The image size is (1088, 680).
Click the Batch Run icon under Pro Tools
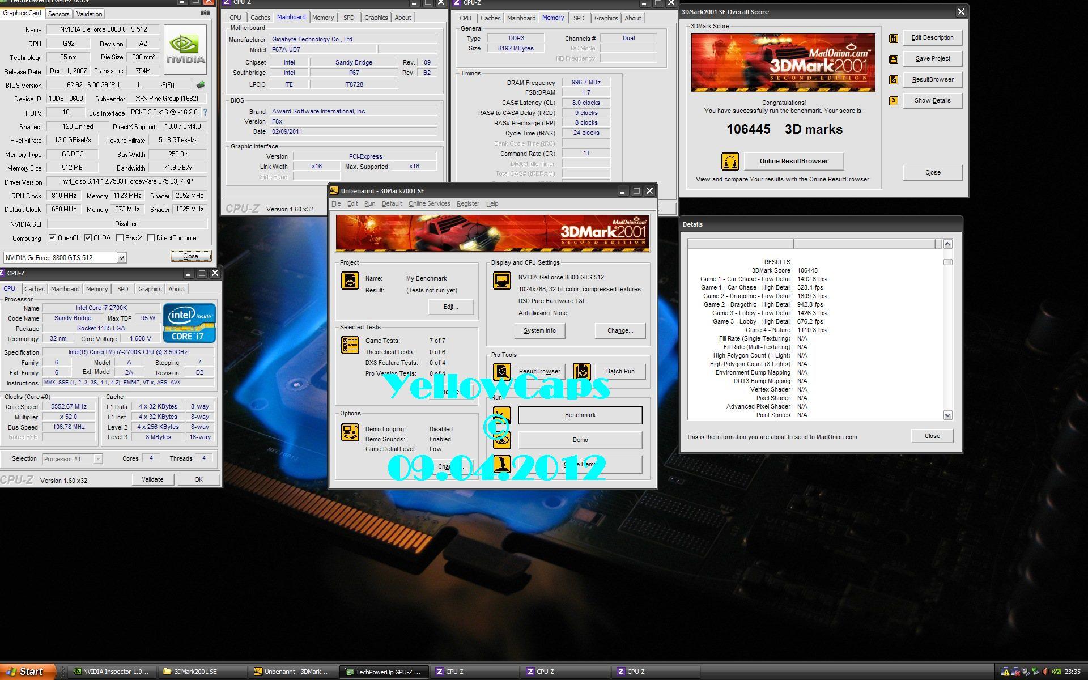582,372
